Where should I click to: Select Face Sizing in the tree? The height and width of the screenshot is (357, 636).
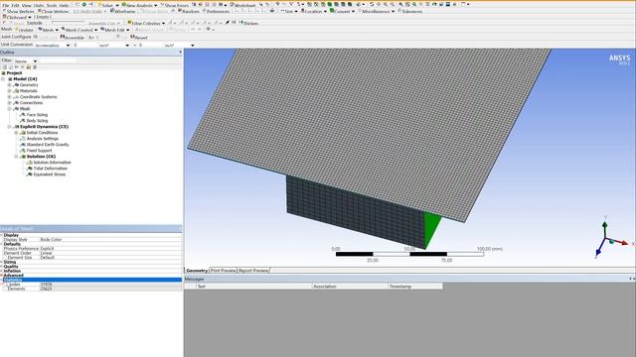point(37,115)
